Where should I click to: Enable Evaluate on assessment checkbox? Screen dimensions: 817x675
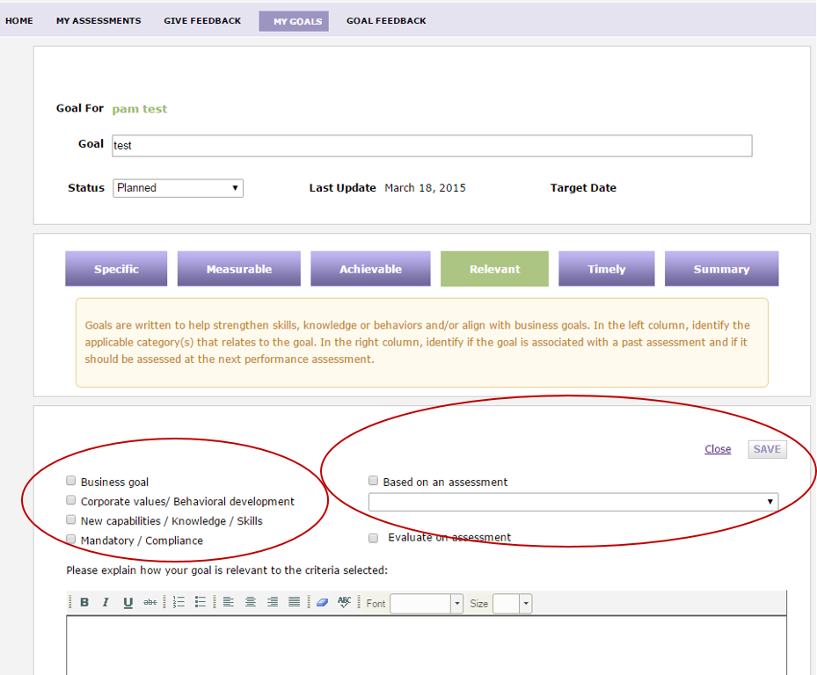pyautogui.click(x=373, y=538)
